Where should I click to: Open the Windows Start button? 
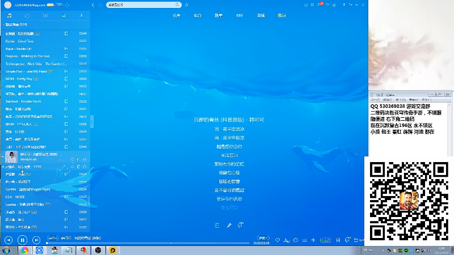point(6,250)
